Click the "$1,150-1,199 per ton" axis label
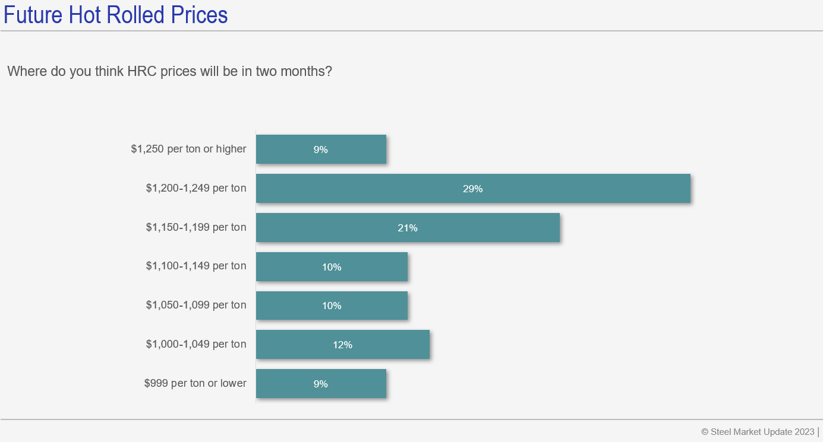Viewport: 823px width, 442px height. 196,227
